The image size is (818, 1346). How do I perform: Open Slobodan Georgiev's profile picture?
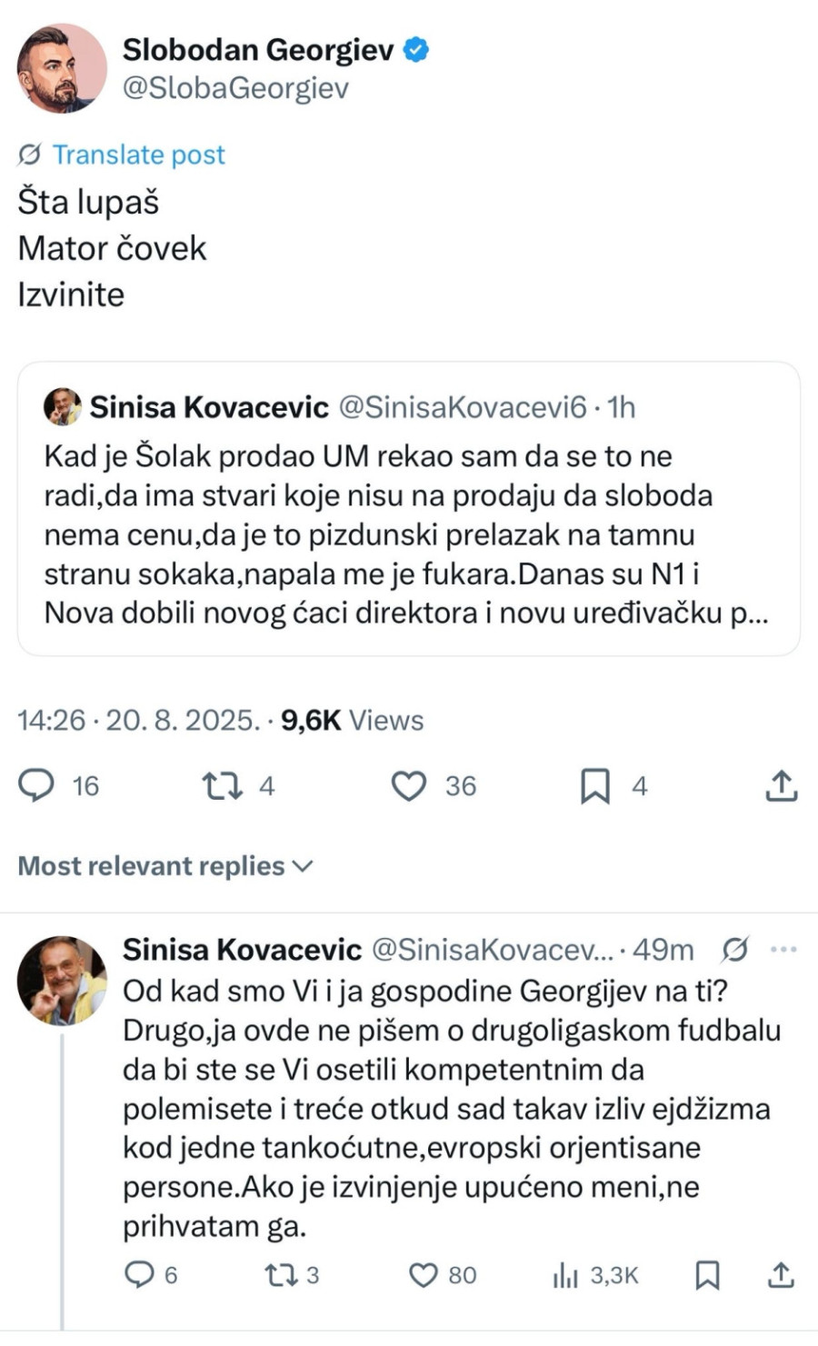(x=62, y=68)
